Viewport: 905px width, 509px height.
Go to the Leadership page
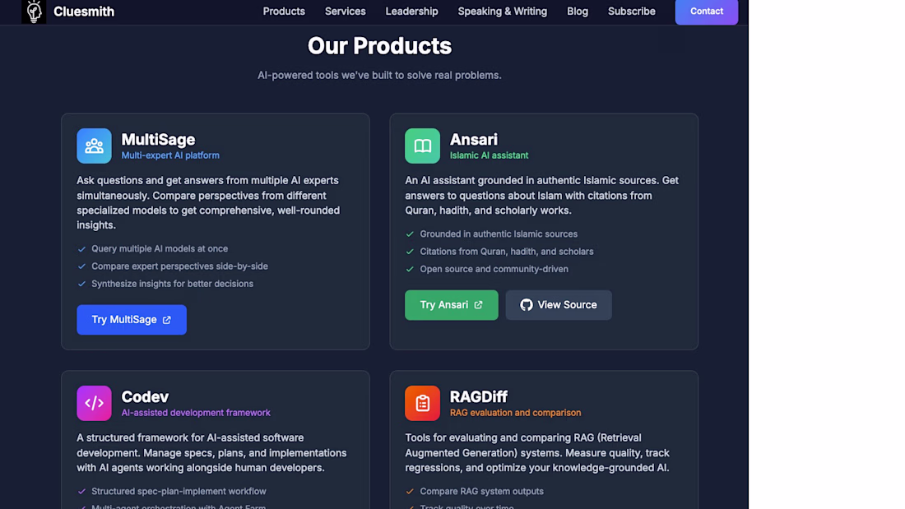(411, 12)
